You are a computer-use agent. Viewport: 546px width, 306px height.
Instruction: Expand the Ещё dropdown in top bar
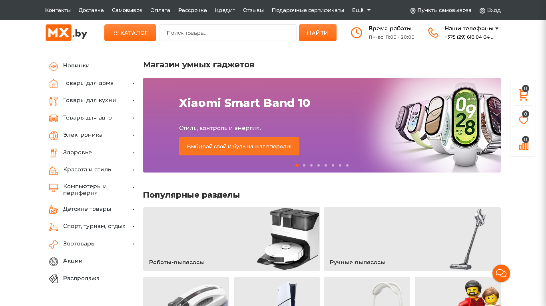point(361,10)
